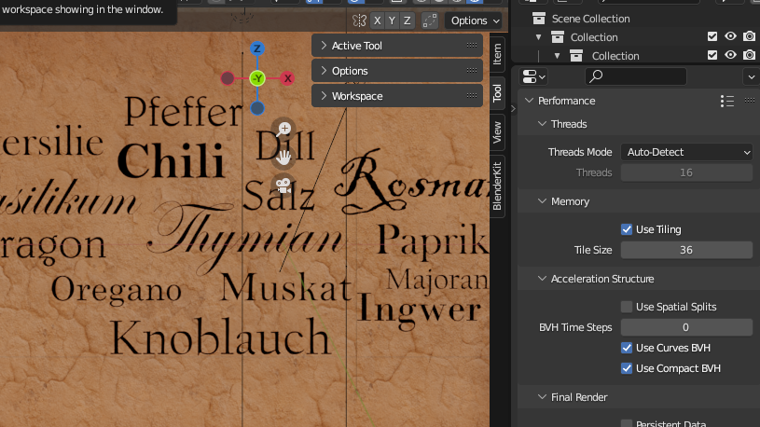The image size is (760, 427).
Task: Click the negative X circle on the gizmo
Action: [228, 78]
